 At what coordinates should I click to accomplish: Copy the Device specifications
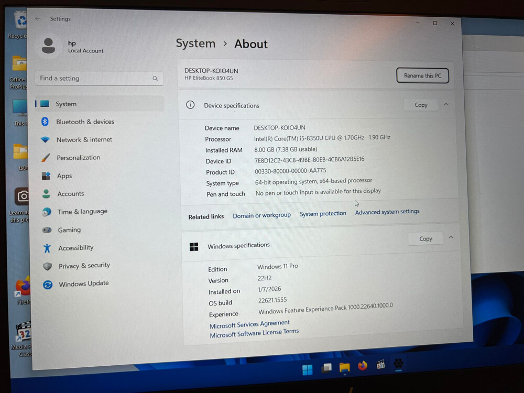click(421, 105)
